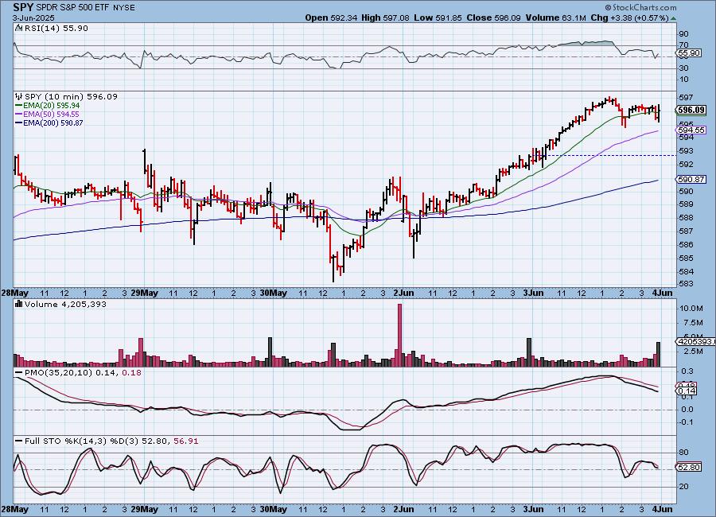716x517 pixels.
Task: Click the 10.0M volume axis label
Action: click(x=691, y=309)
